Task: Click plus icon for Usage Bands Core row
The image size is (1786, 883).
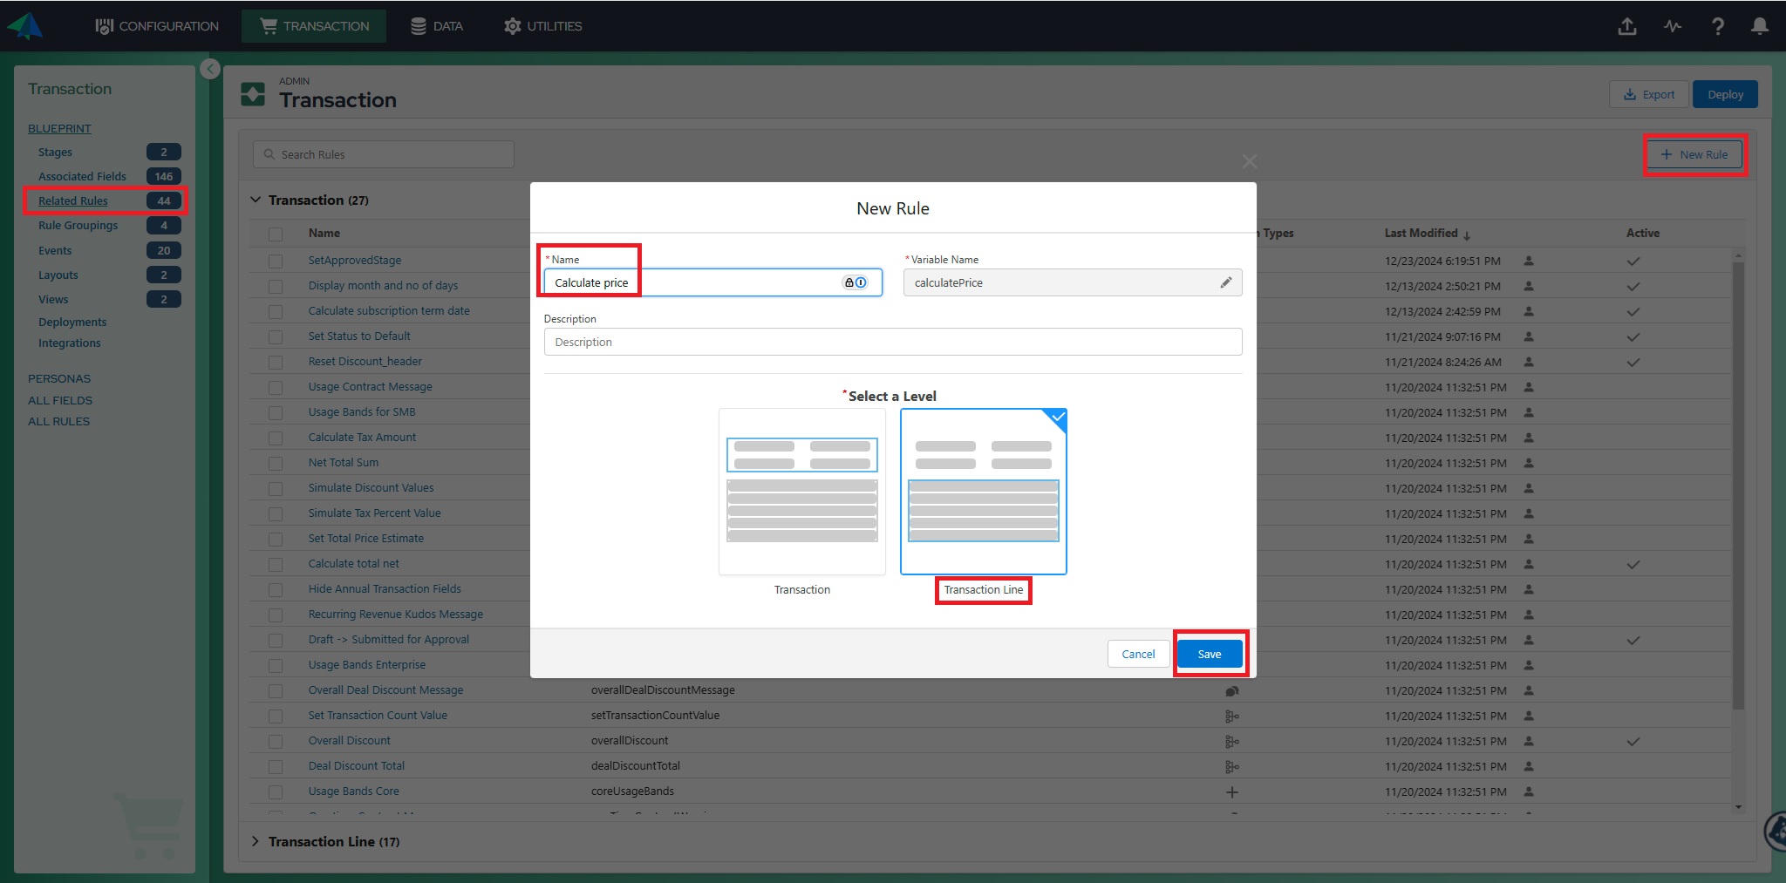Action: [x=1231, y=792]
